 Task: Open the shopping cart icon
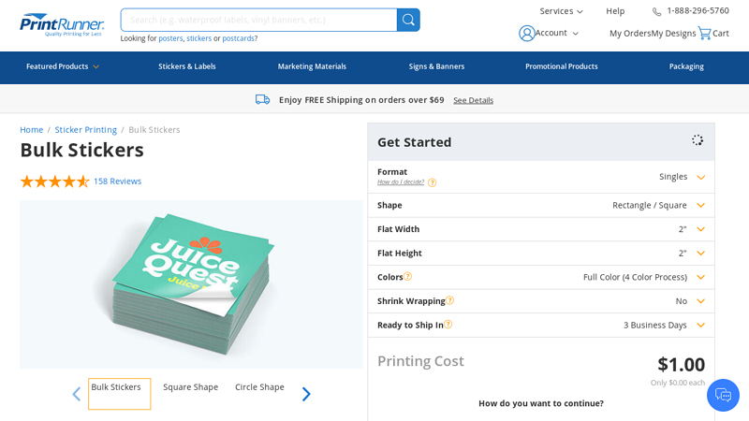pyautogui.click(x=704, y=33)
